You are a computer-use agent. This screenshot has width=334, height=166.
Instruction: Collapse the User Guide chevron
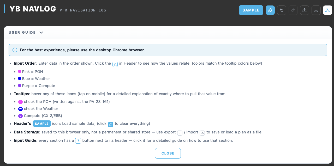pyautogui.click(x=41, y=33)
